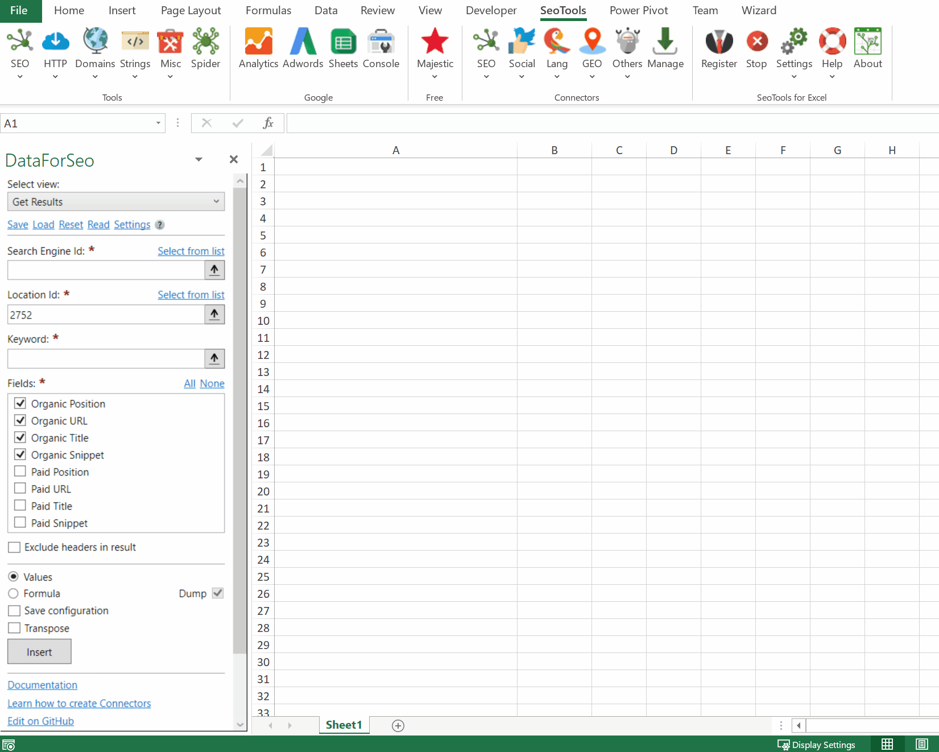Add a new sheet with plus icon
939x752 pixels.
(x=398, y=725)
